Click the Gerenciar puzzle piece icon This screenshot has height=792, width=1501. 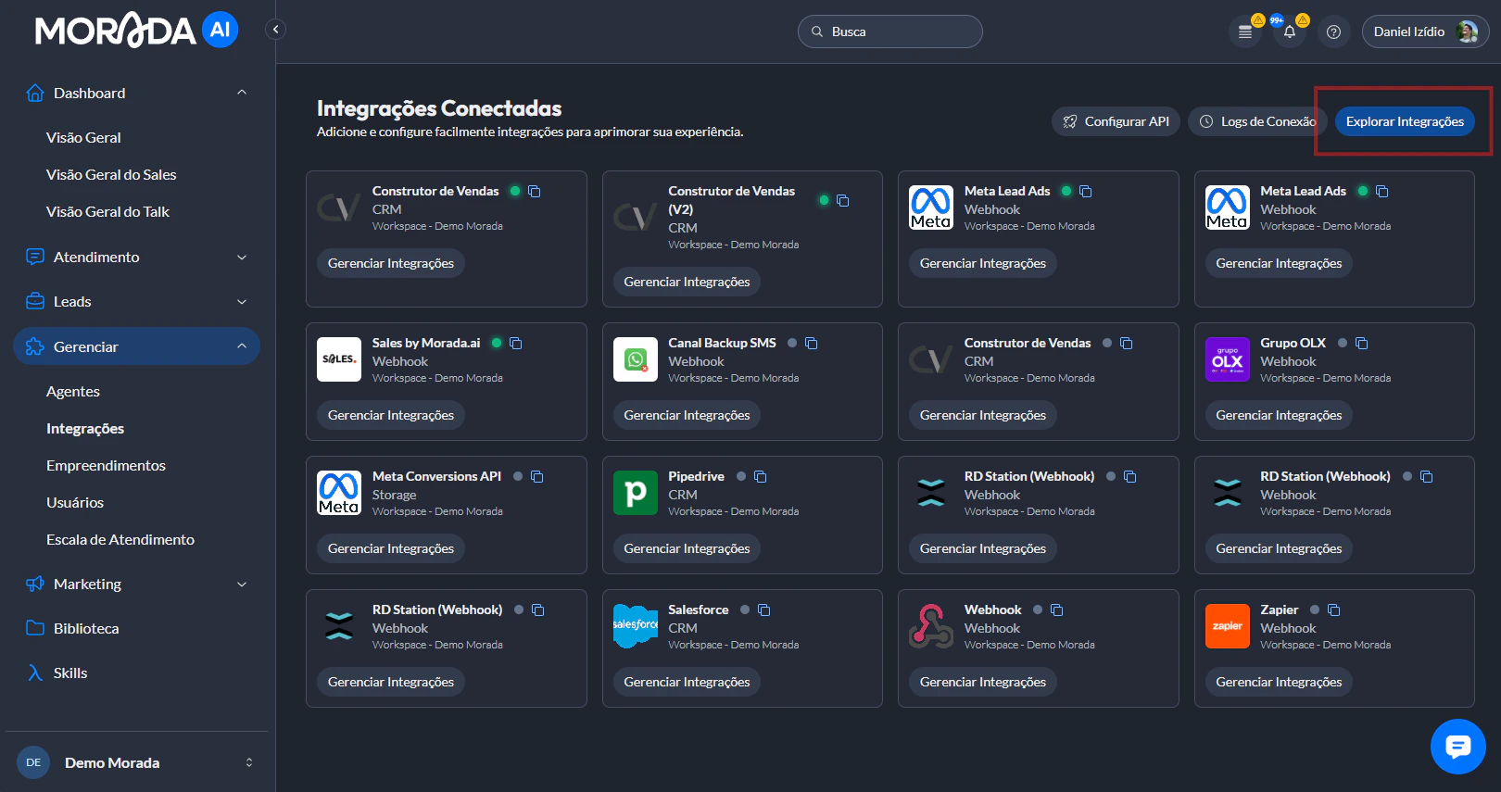click(x=35, y=346)
